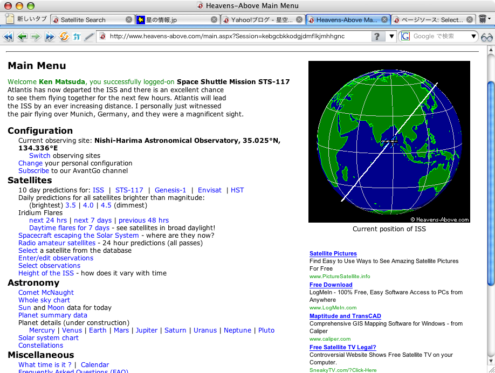Open Satellite Pictures ad link
This screenshot has width=495, height=373.
(333, 253)
